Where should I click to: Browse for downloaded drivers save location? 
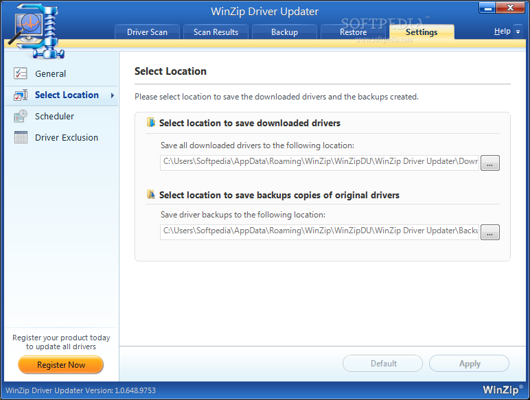(x=489, y=163)
